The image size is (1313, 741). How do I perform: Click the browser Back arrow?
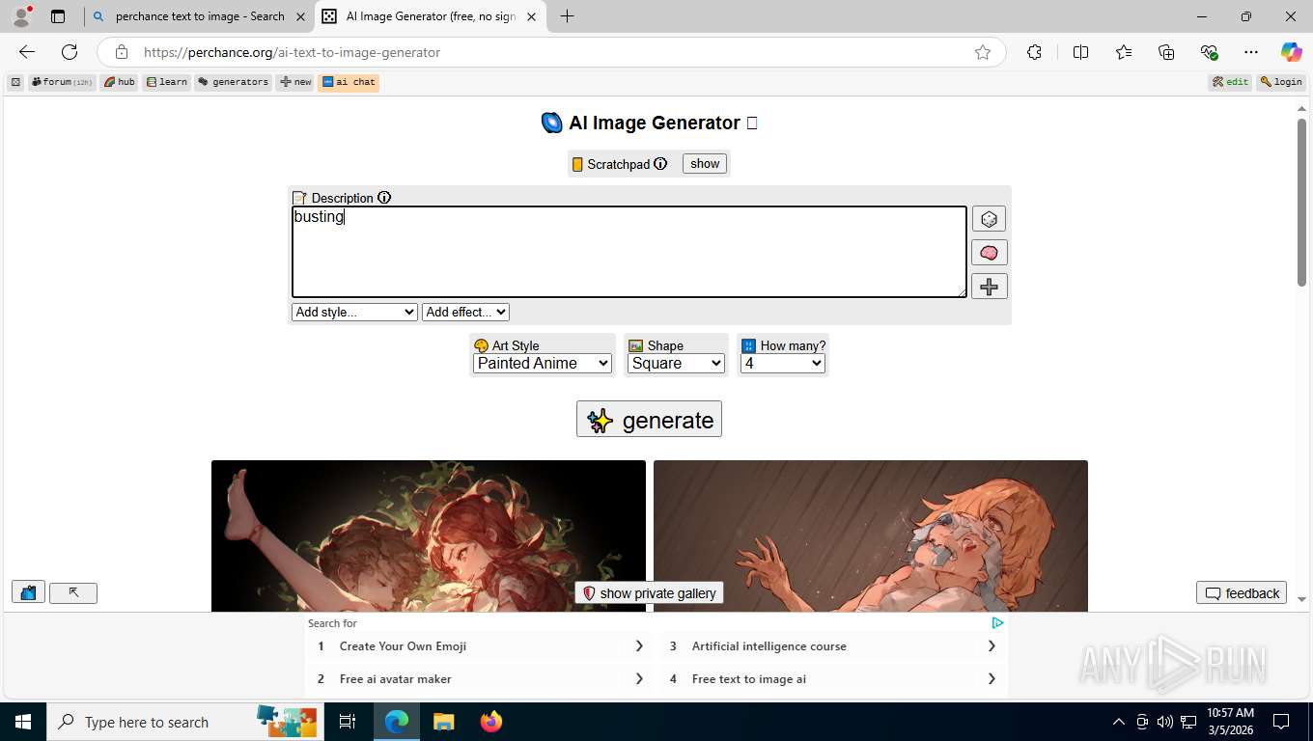(x=27, y=52)
